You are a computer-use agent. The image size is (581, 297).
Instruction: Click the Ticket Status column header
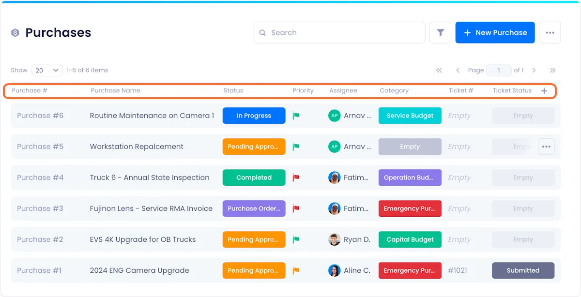point(512,90)
